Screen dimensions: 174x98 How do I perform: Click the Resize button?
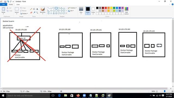pyautogui.click(x=23, y=11)
